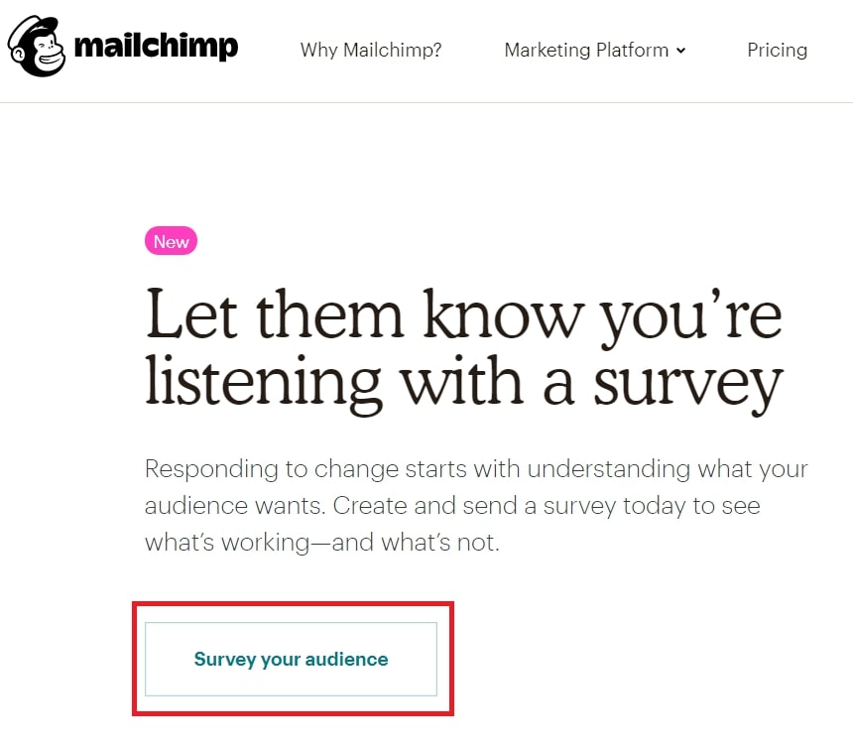Click the mailchimp wordmark text

point(156,47)
